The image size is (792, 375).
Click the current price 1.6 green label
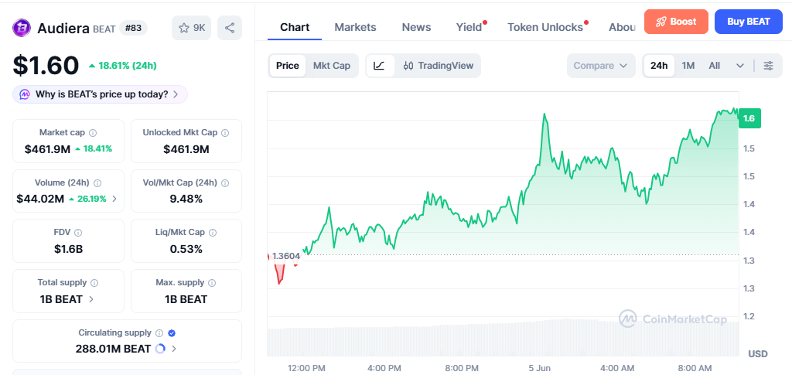(x=749, y=118)
